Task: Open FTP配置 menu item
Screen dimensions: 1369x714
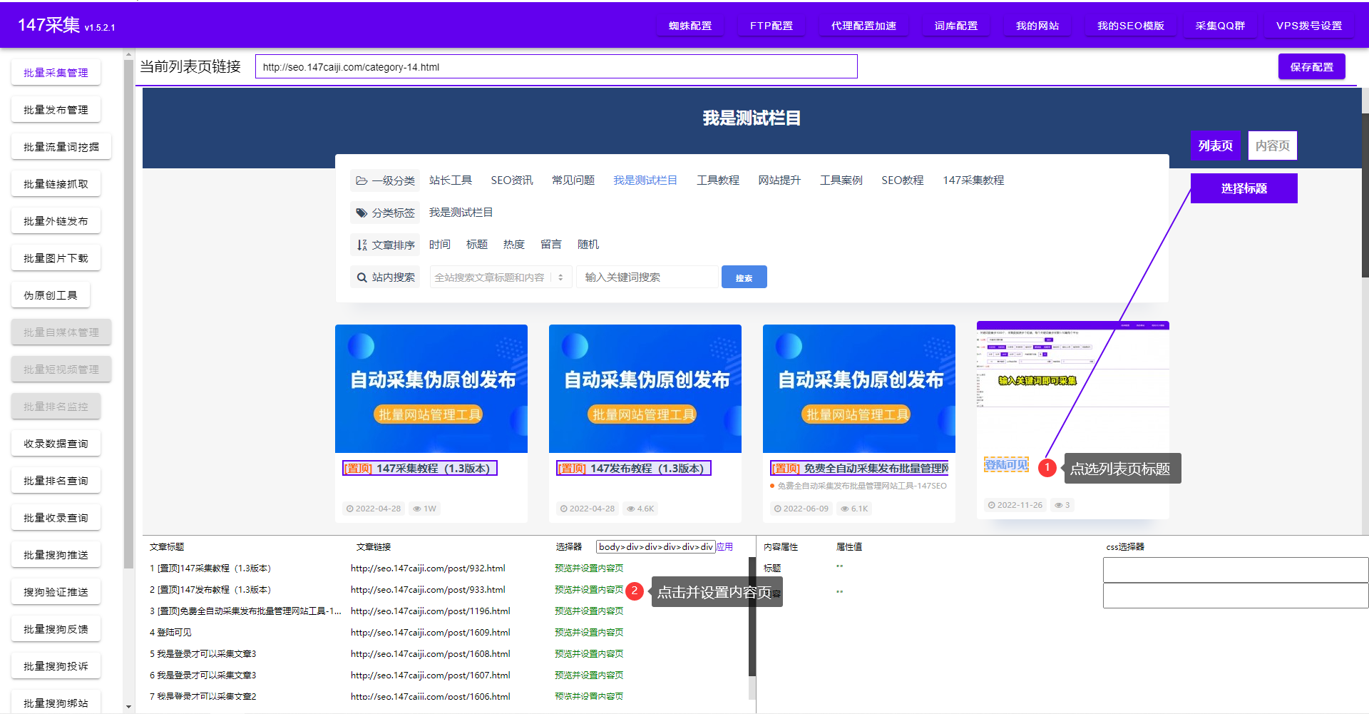Action: click(x=771, y=26)
